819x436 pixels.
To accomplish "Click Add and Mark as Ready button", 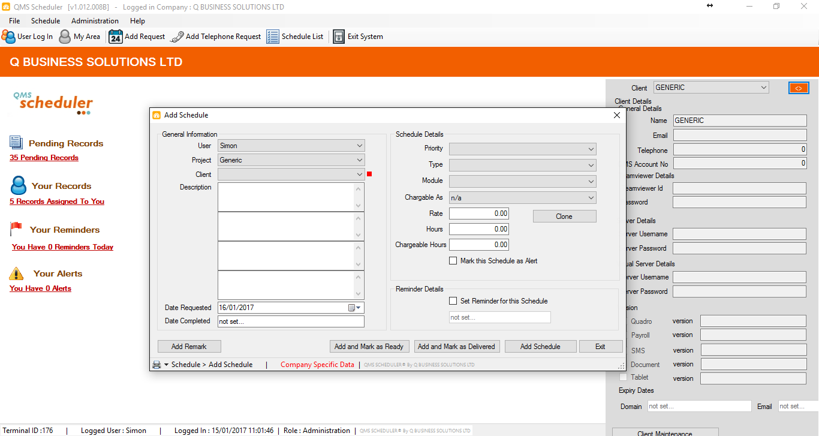I will 369,347.
